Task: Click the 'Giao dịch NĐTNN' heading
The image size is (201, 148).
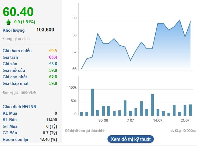Action: tap(19, 107)
